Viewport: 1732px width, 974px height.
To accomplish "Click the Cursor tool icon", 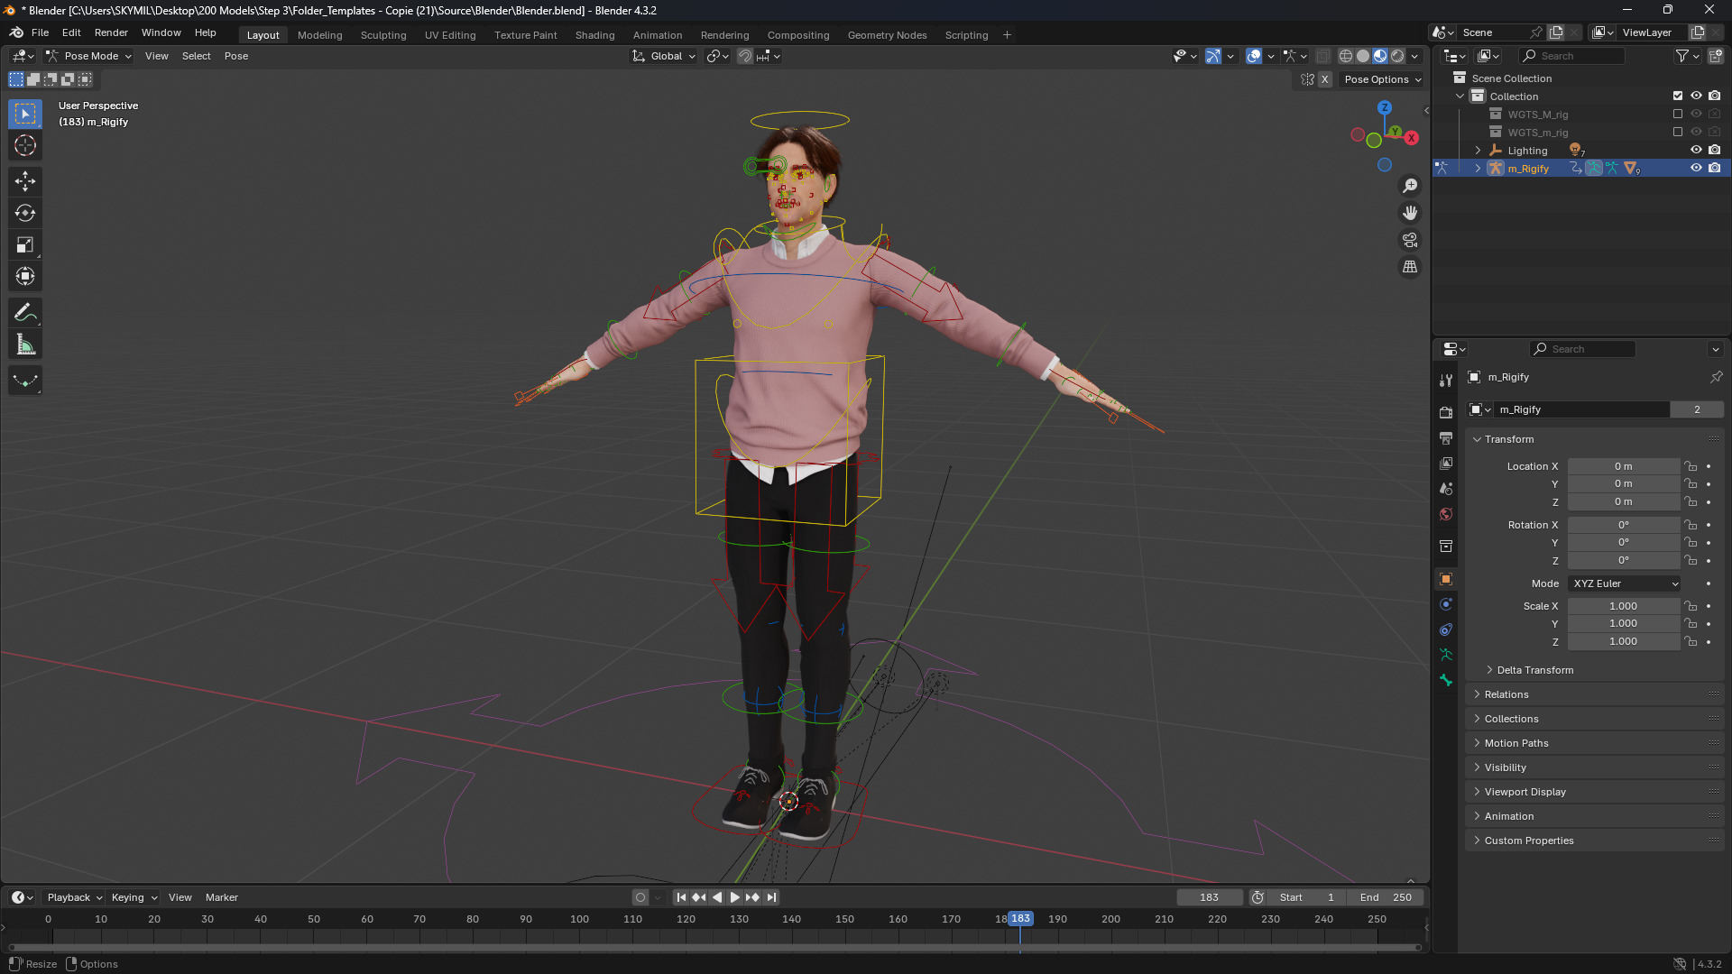I will pos(25,145).
